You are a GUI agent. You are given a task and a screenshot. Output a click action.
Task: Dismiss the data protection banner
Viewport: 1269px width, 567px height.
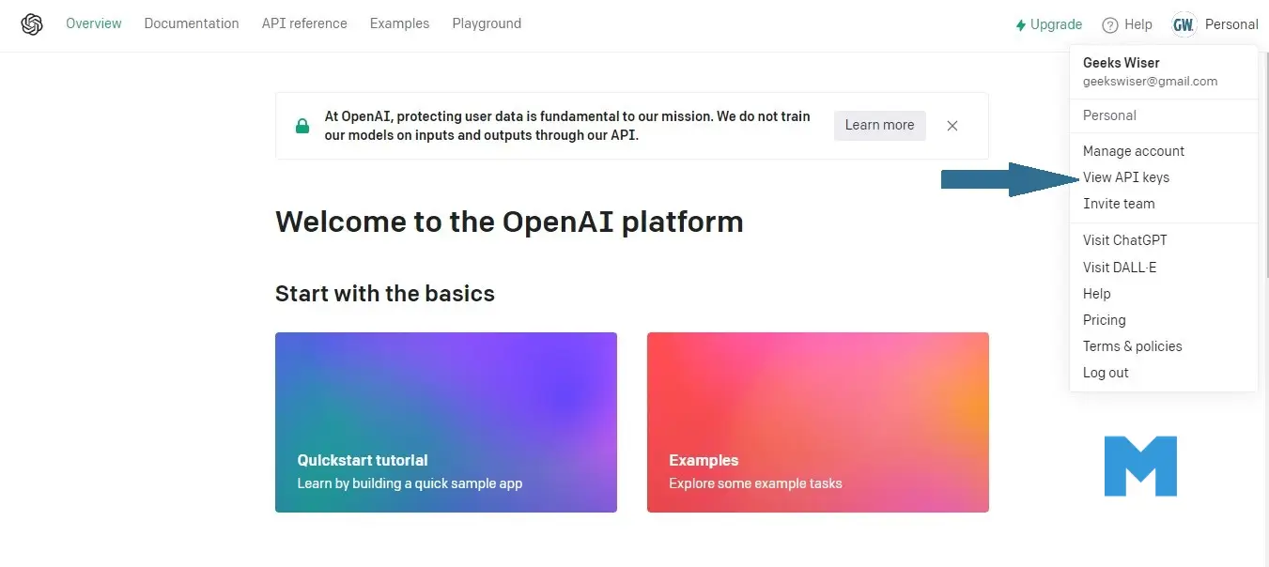click(x=952, y=126)
